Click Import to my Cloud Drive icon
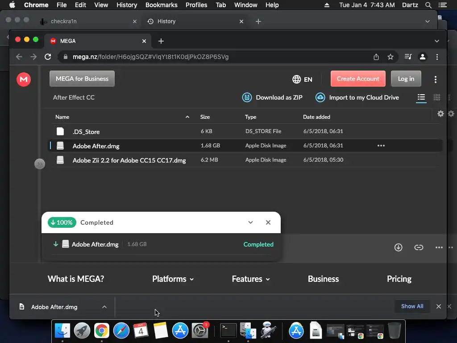 point(320,97)
